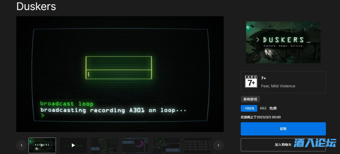The height and width of the screenshot is (154, 340).
Task: Open the awards laurels thumbnail
Action: point(197,145)
